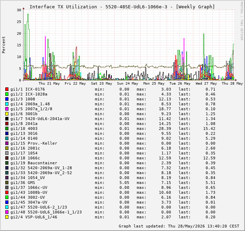Click the green swatch for gi1/10 4003

pos(7,128)
